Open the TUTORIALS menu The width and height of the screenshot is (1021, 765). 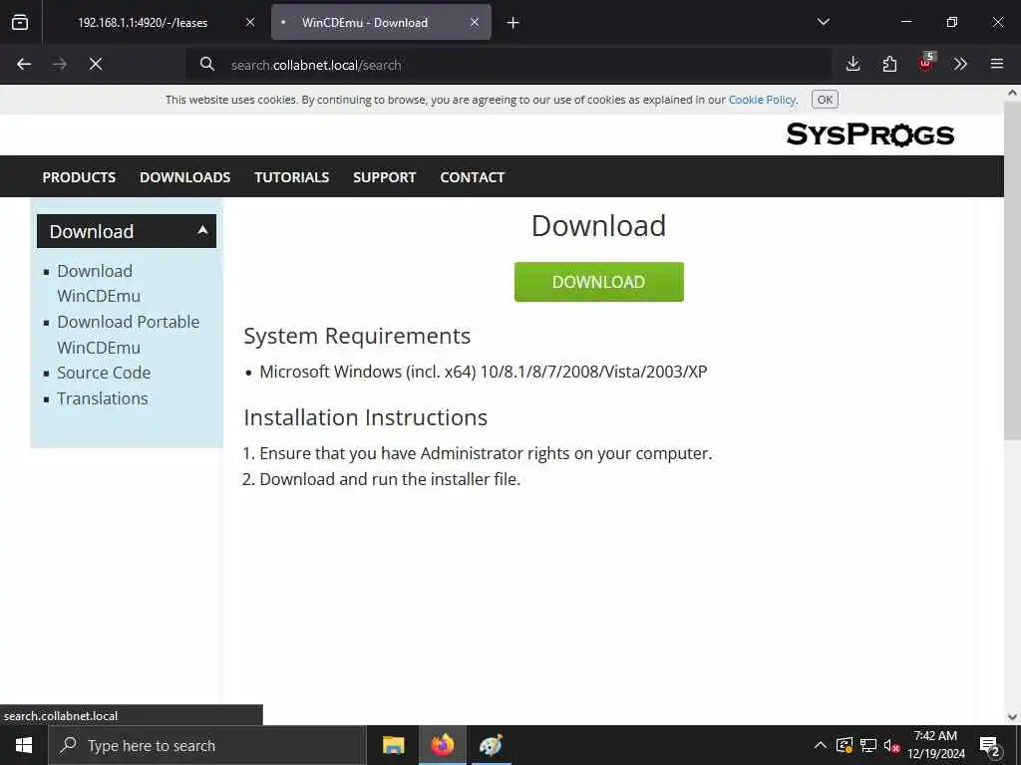(x=292, y=177)
